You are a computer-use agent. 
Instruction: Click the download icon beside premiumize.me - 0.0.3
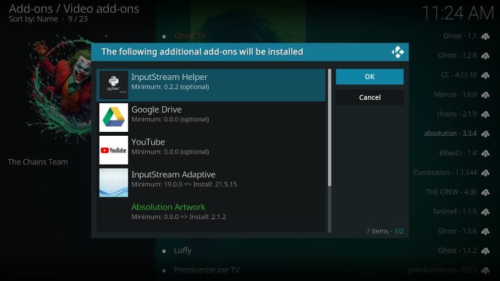tap(485, 270)
